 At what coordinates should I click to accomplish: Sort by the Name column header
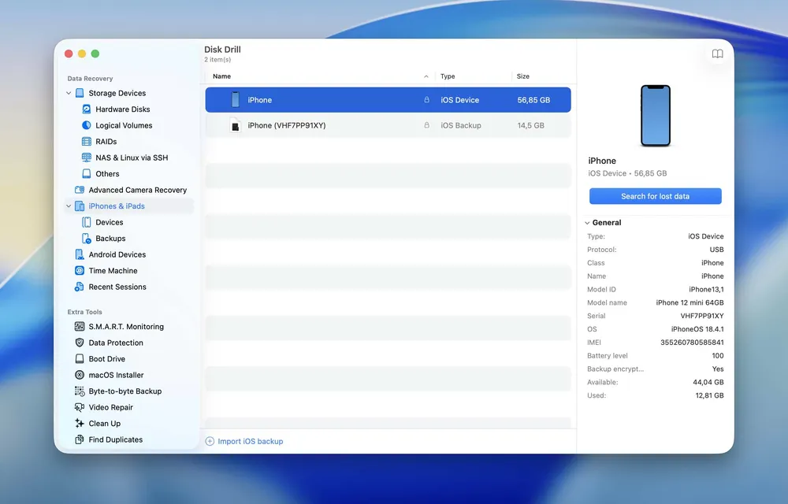(221, 76)
